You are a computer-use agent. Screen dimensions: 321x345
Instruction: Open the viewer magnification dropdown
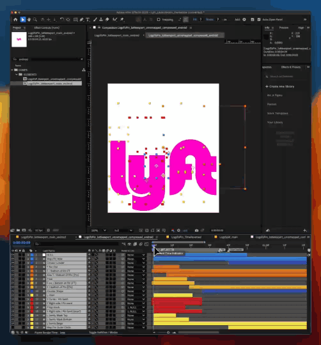pos(99,231)
